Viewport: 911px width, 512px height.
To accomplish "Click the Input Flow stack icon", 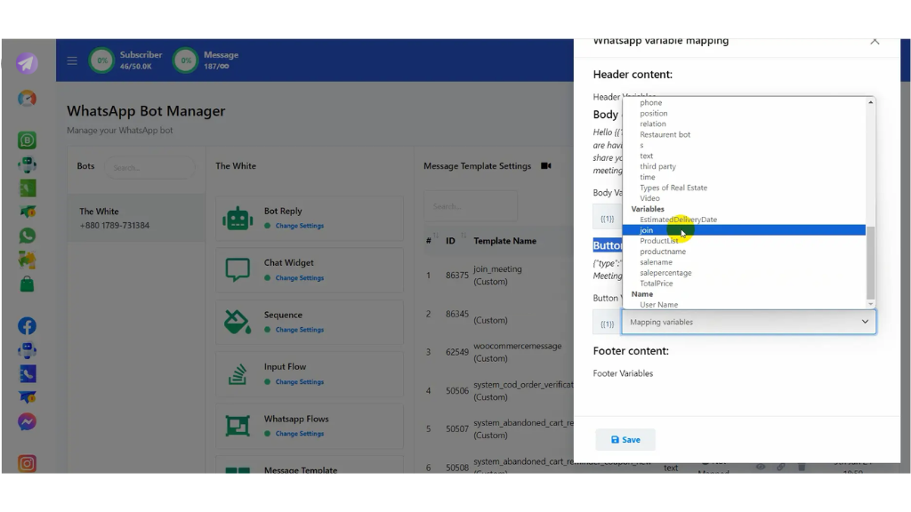I will point(238,374).
